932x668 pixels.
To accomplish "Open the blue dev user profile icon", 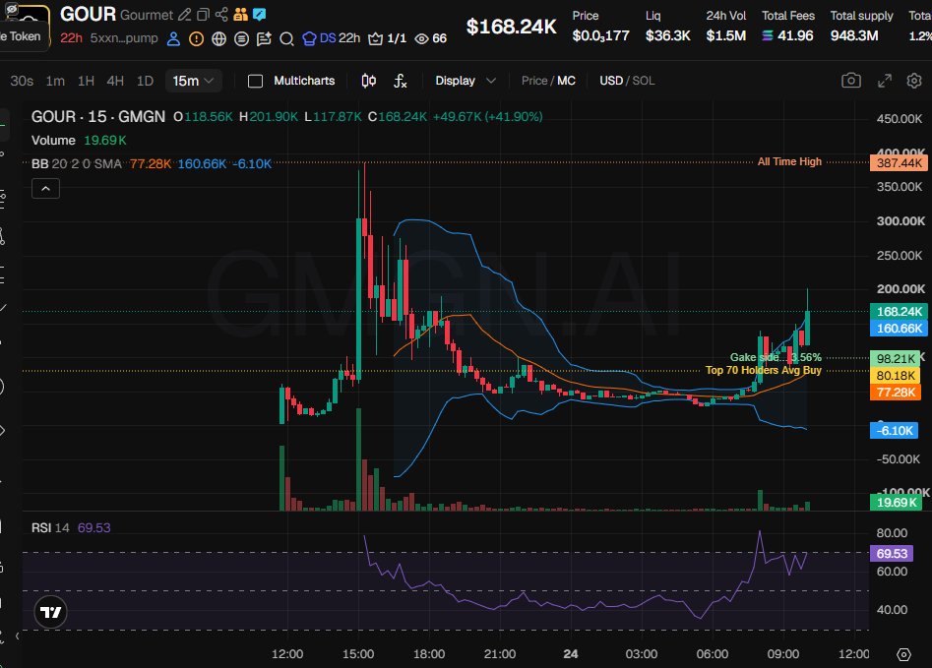I will coord(173,38).
